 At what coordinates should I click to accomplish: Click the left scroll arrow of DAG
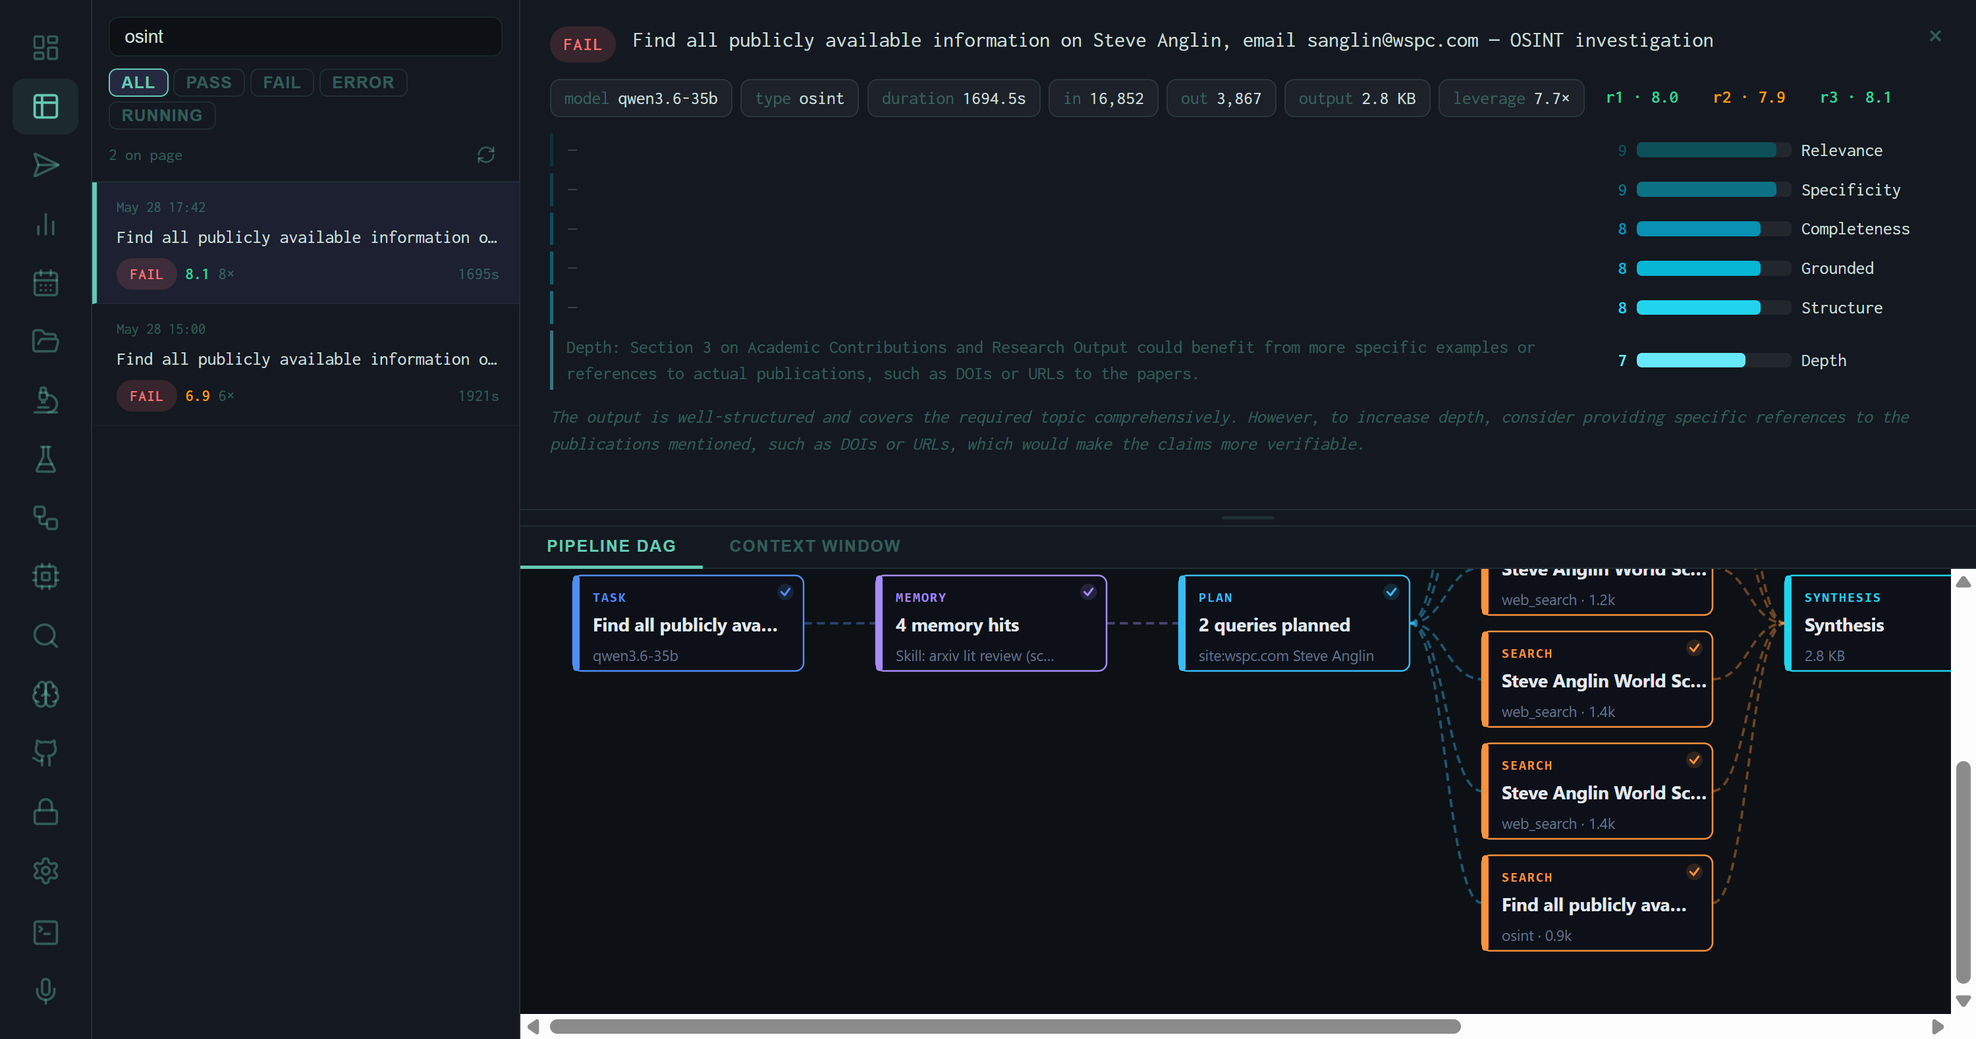click(533, 1026)
